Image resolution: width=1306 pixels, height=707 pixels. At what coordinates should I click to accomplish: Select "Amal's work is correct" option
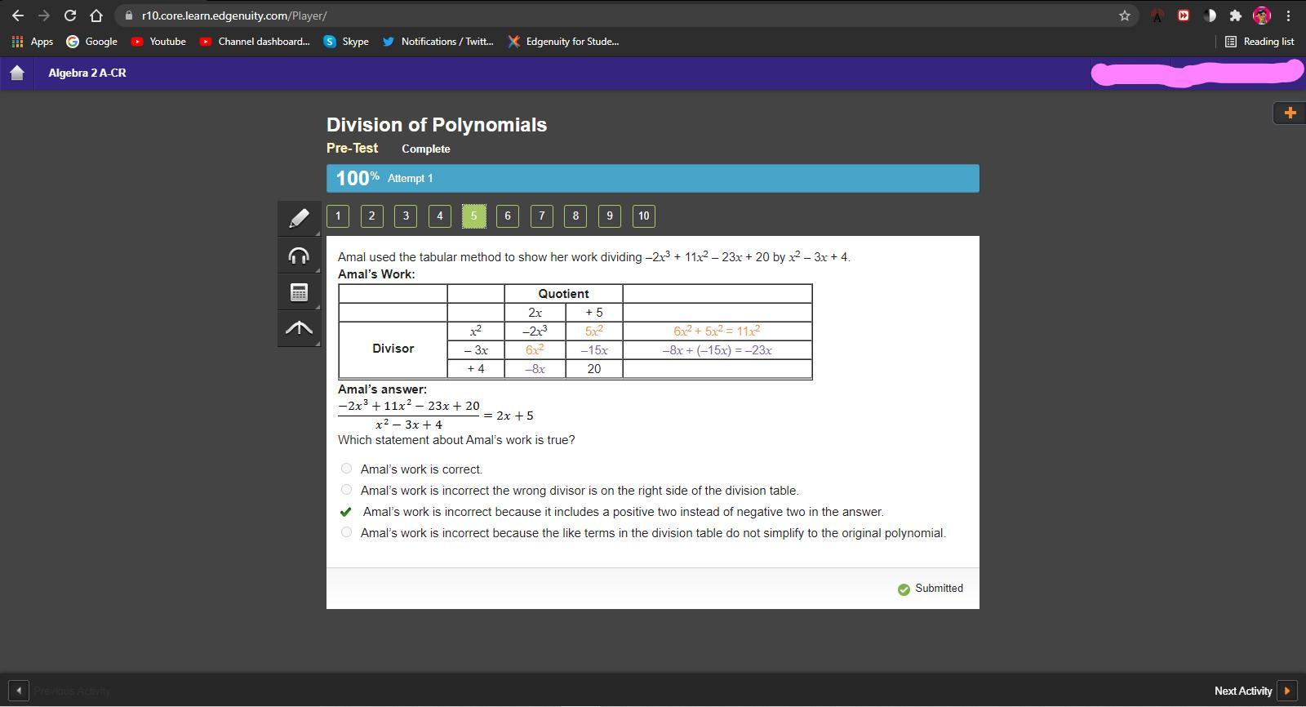(347, 469)
